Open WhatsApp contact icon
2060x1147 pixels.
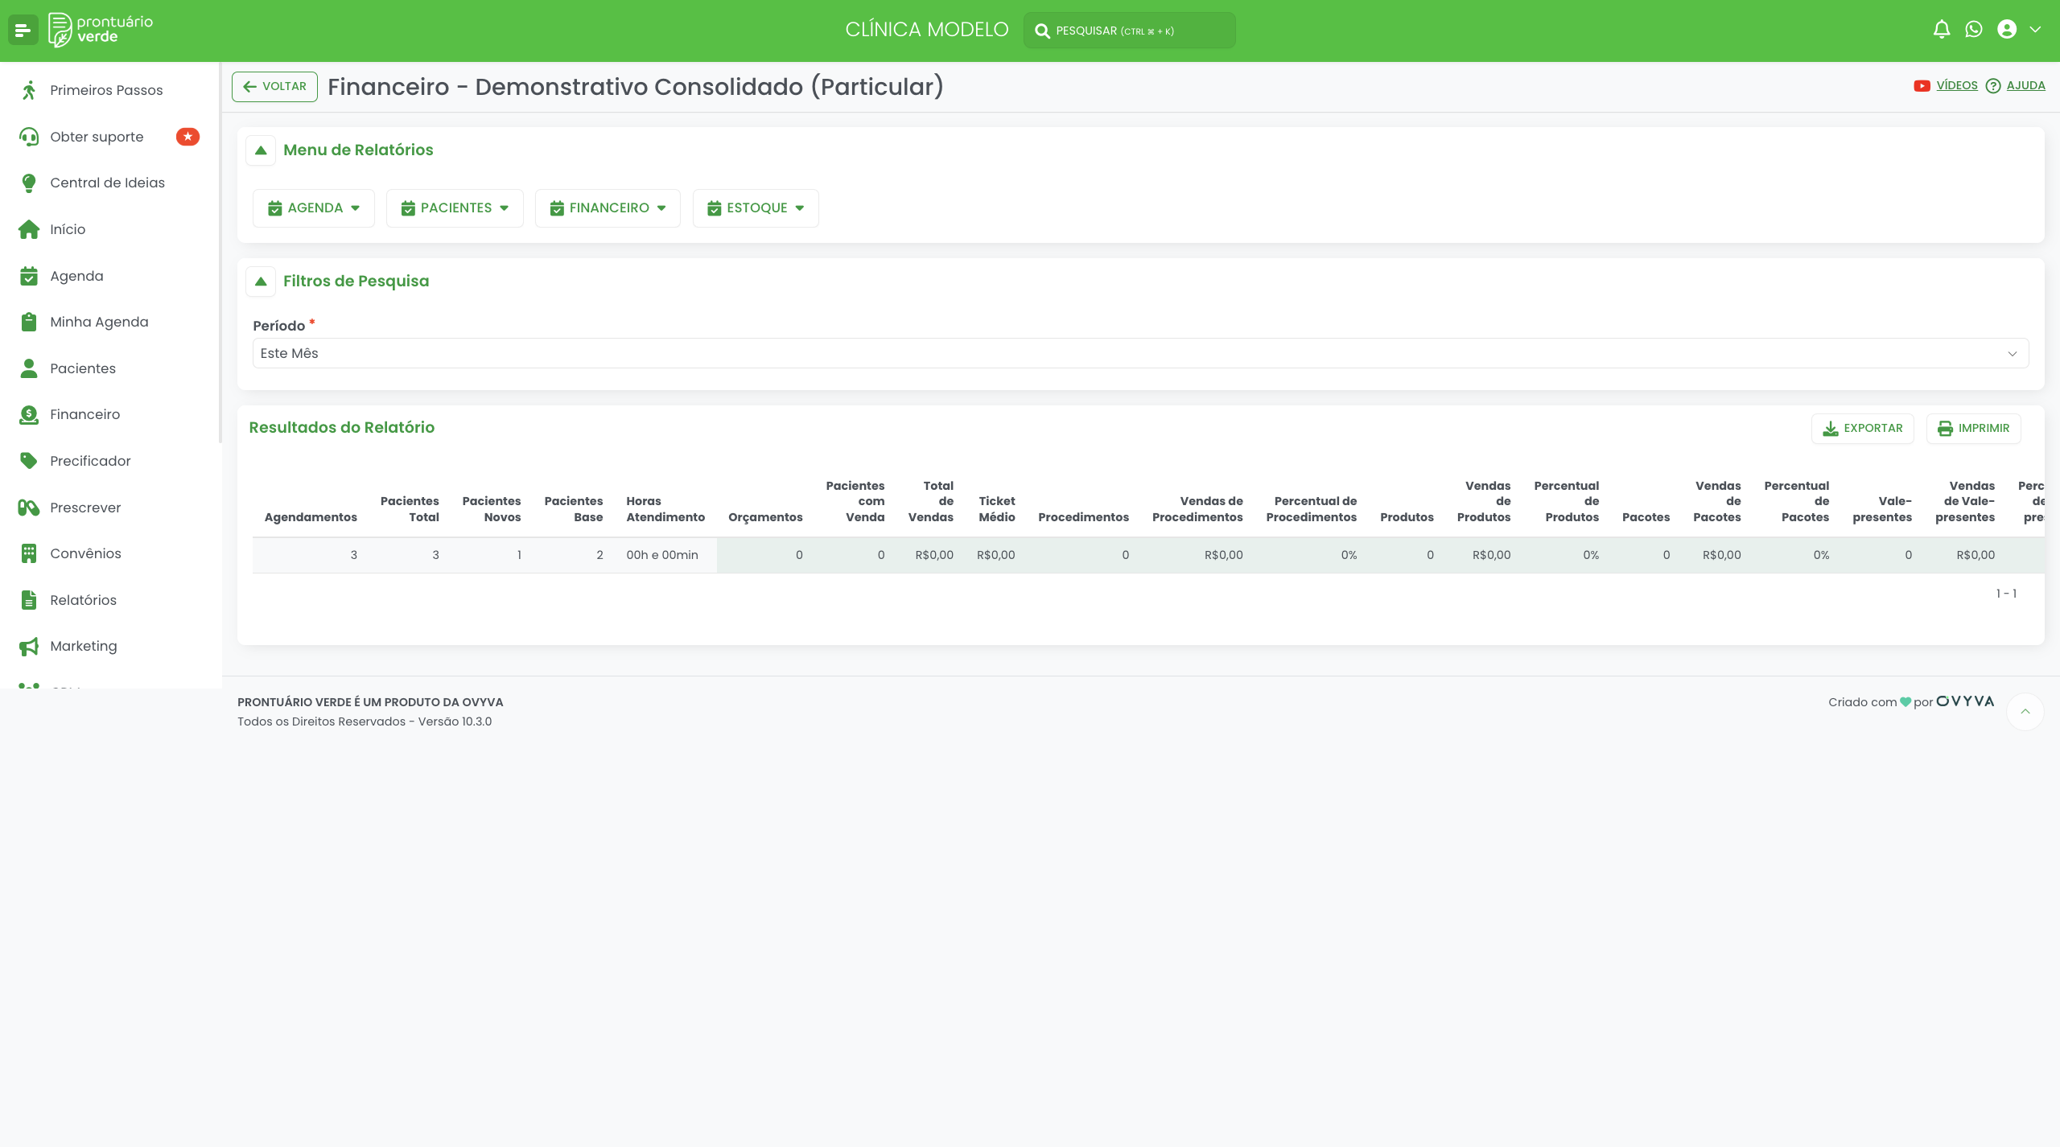(x=1974, y=30)
